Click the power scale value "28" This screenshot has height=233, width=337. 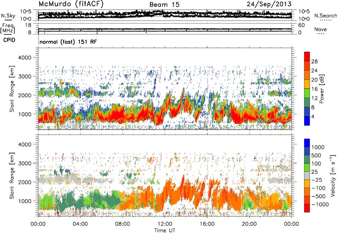[x=314, y=61]
